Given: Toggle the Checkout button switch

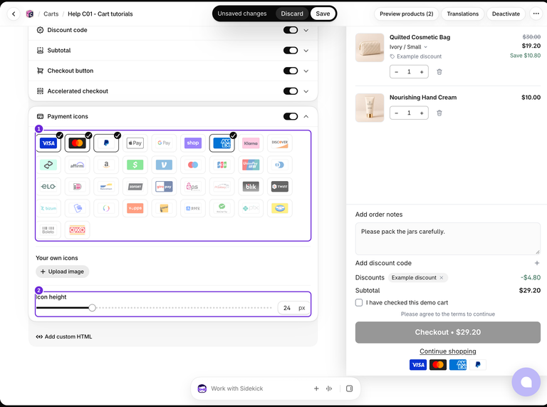Looking at the screenshot, I should coord(291,71).
